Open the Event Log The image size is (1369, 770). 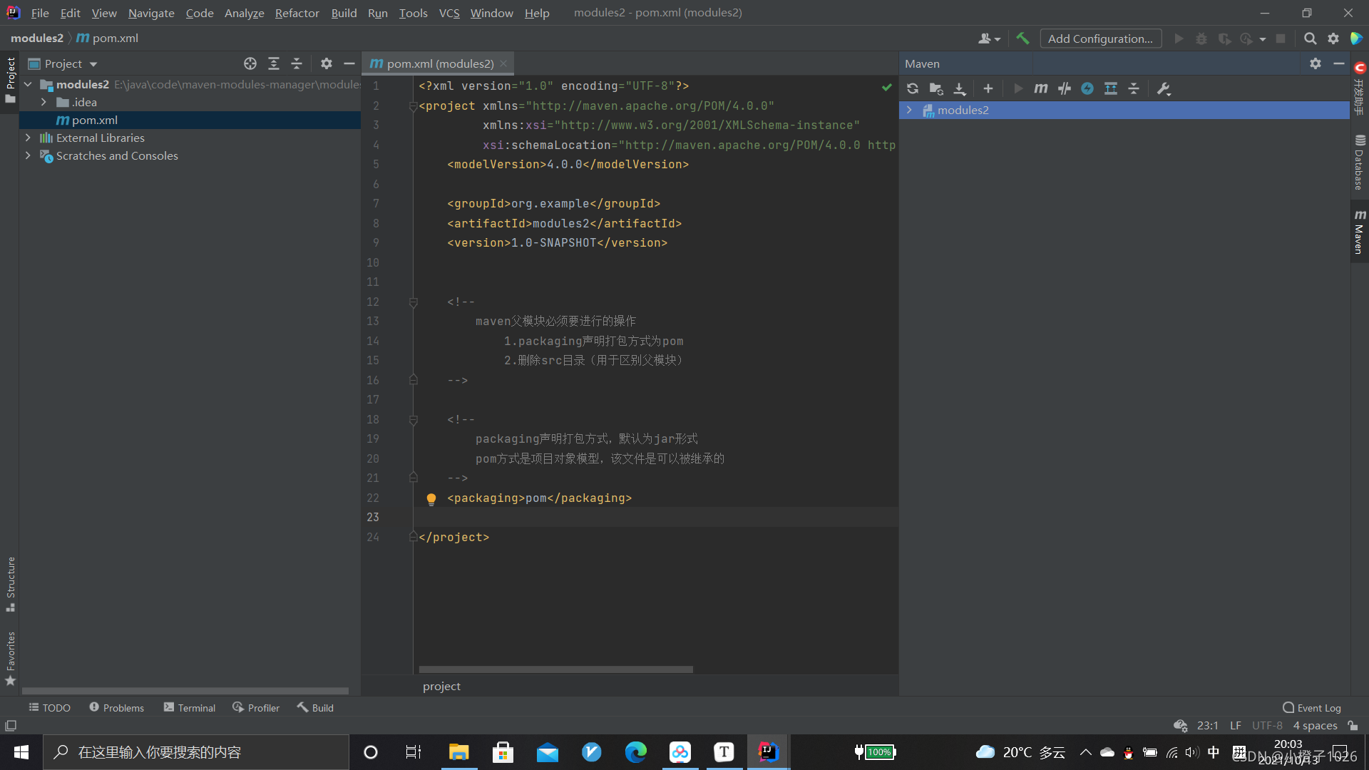pyautogui.click(x=1312, y=708)
